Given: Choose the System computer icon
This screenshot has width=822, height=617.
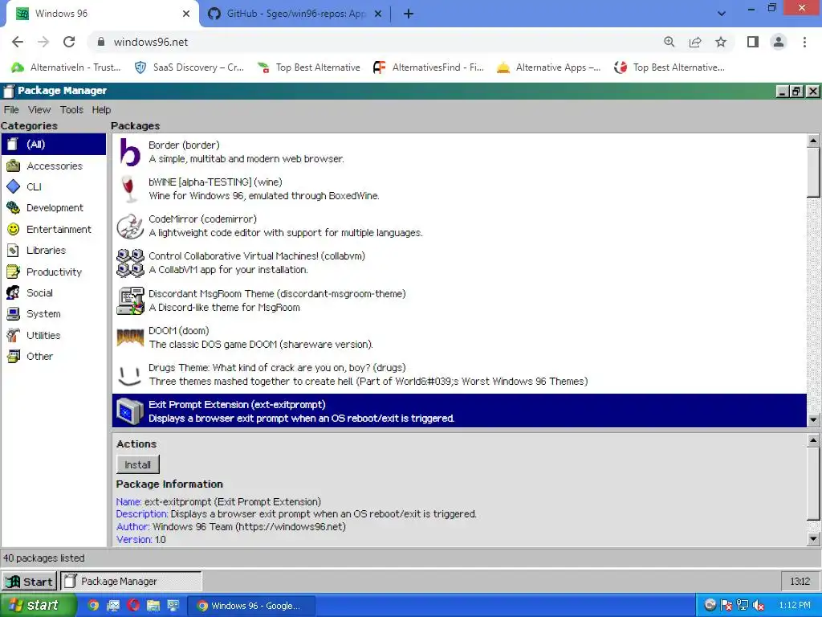Looking at the screenshot, I should coord(13,314).
